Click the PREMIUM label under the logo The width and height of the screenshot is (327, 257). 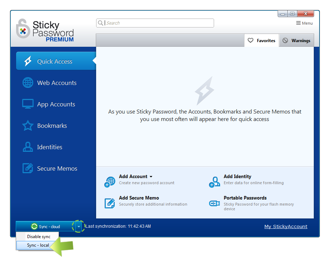(x=60, y=39)
